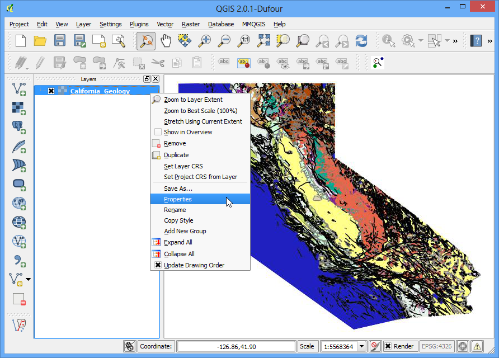Screen dimensions: 499x358
Task: Open the Raster menu
Action: click(x=191, y=24)
